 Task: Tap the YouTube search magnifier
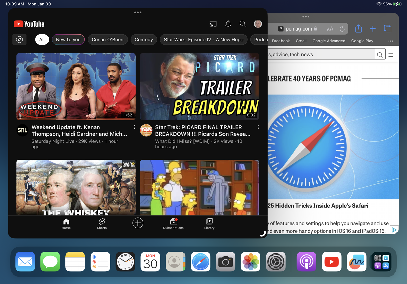click(243, 24)
